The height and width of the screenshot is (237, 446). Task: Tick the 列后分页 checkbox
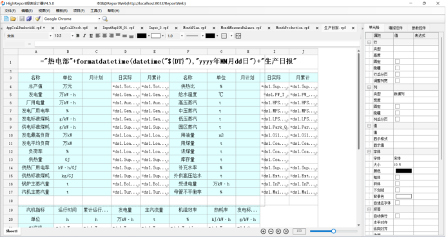pos(398,119)
